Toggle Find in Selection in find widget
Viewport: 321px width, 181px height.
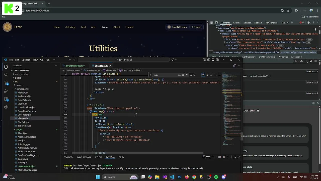pyautogui.click(x=211, y=75)
